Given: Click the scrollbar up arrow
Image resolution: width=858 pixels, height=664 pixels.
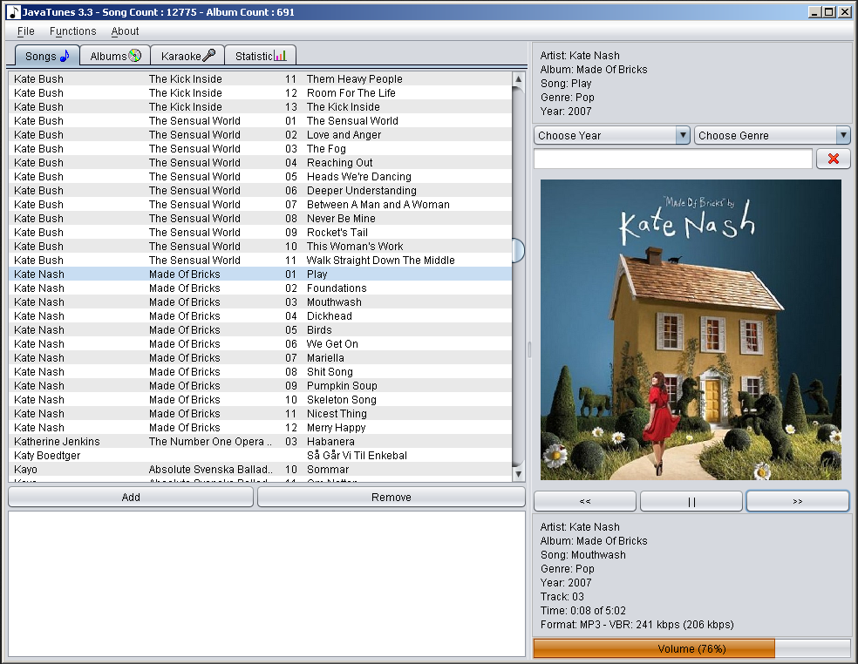Looking at the screenshot, I should [x=518, y=79].
